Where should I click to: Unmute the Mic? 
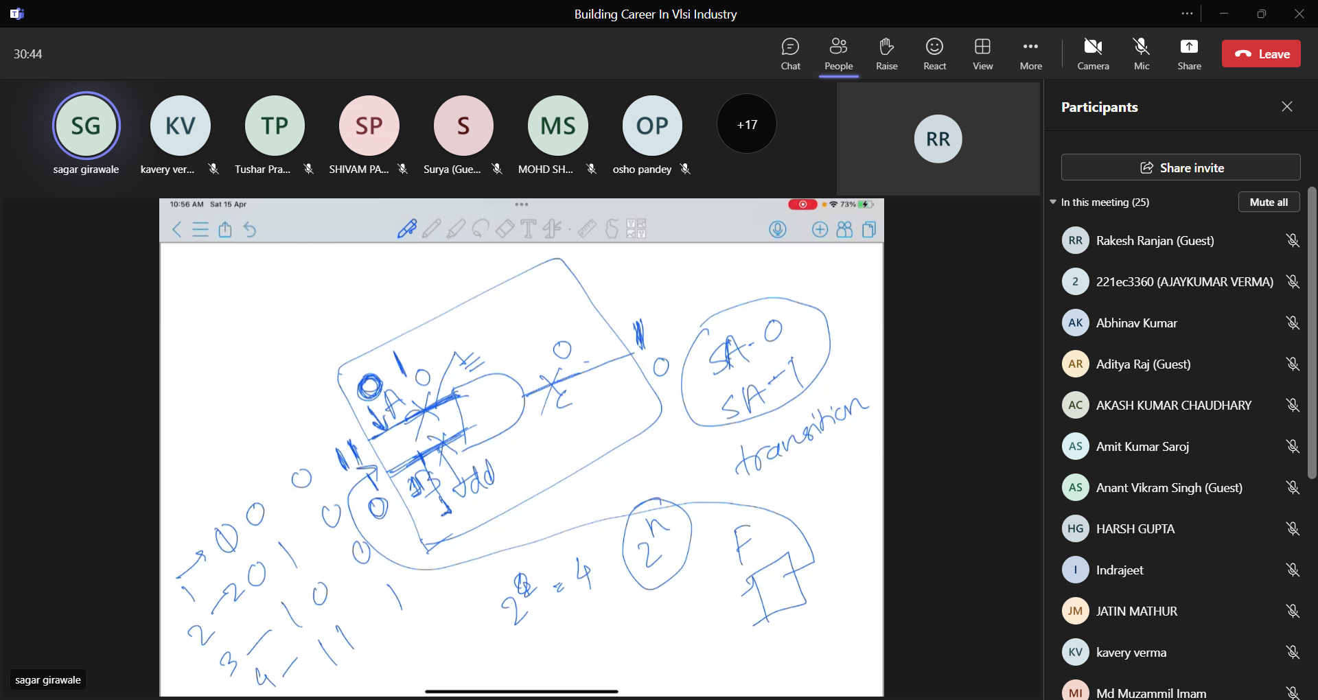[x=1141, y=54]
